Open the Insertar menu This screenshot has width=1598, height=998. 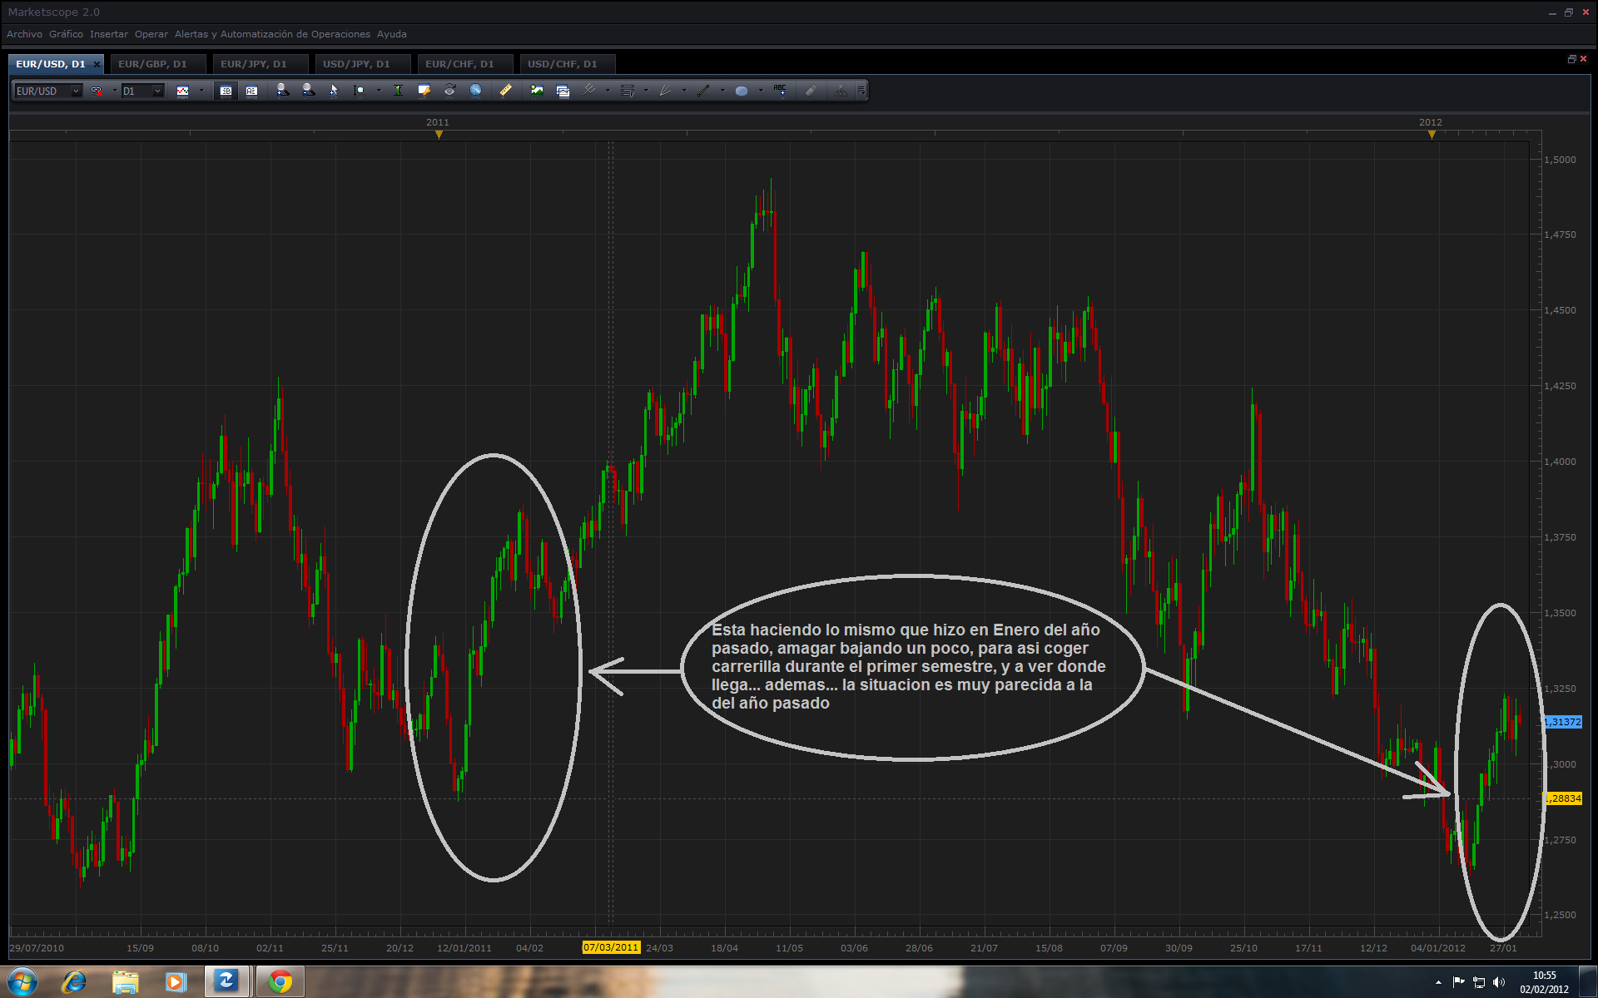(108, 34)
